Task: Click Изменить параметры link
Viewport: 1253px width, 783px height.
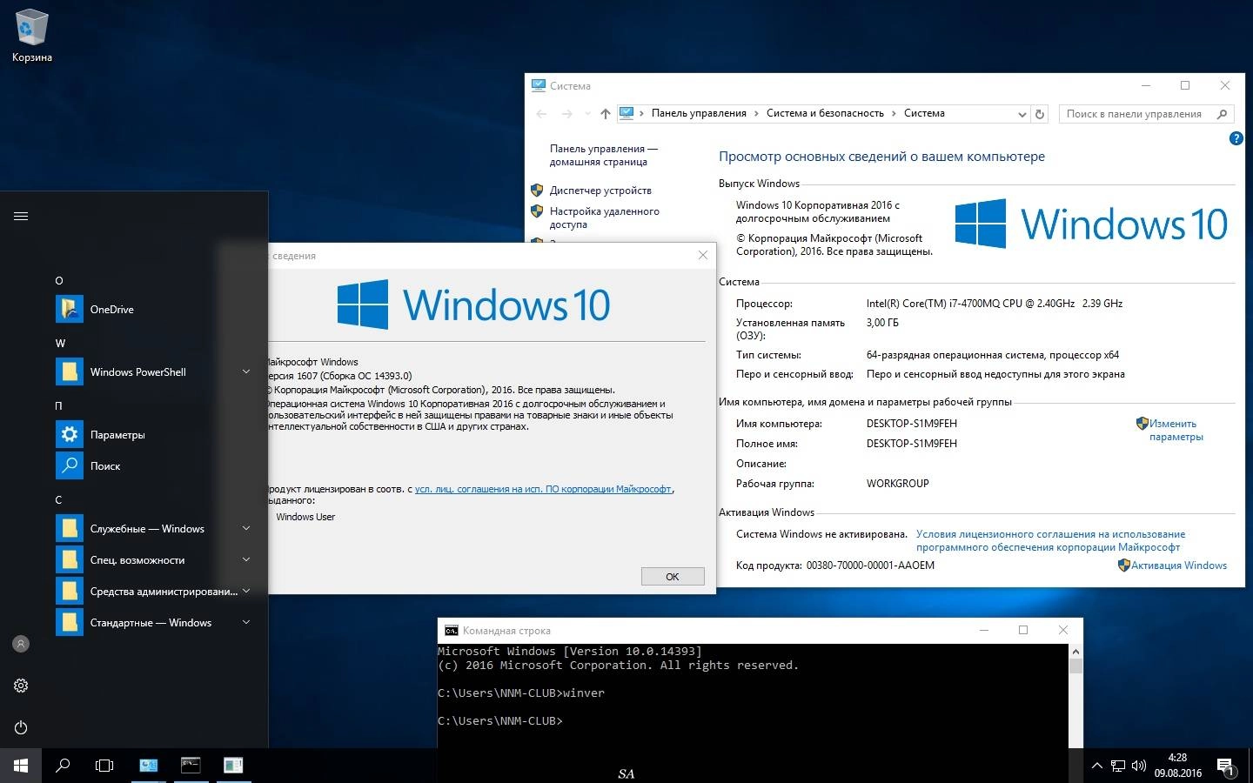Action: coord(1176,430)
